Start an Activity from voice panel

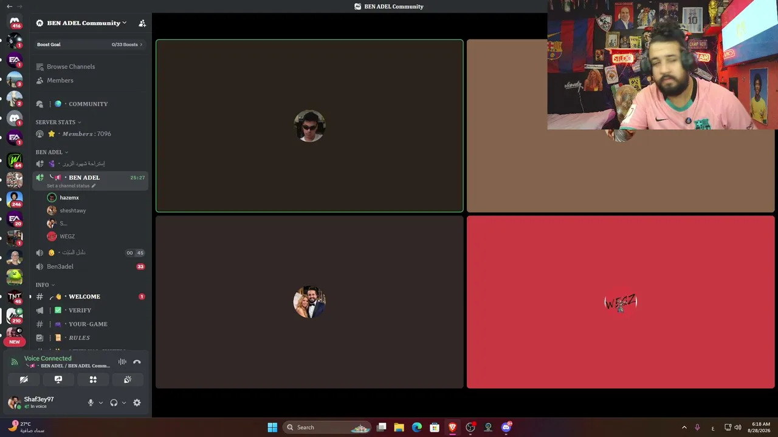click(93, 379)
